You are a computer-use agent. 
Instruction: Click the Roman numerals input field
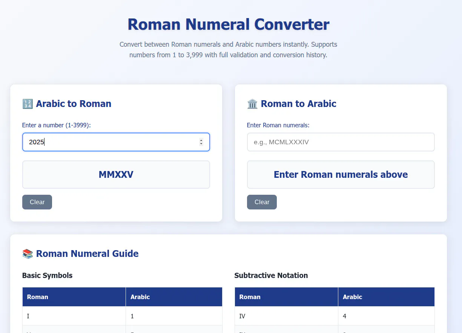pyautogui.click(x=341, y=142)
